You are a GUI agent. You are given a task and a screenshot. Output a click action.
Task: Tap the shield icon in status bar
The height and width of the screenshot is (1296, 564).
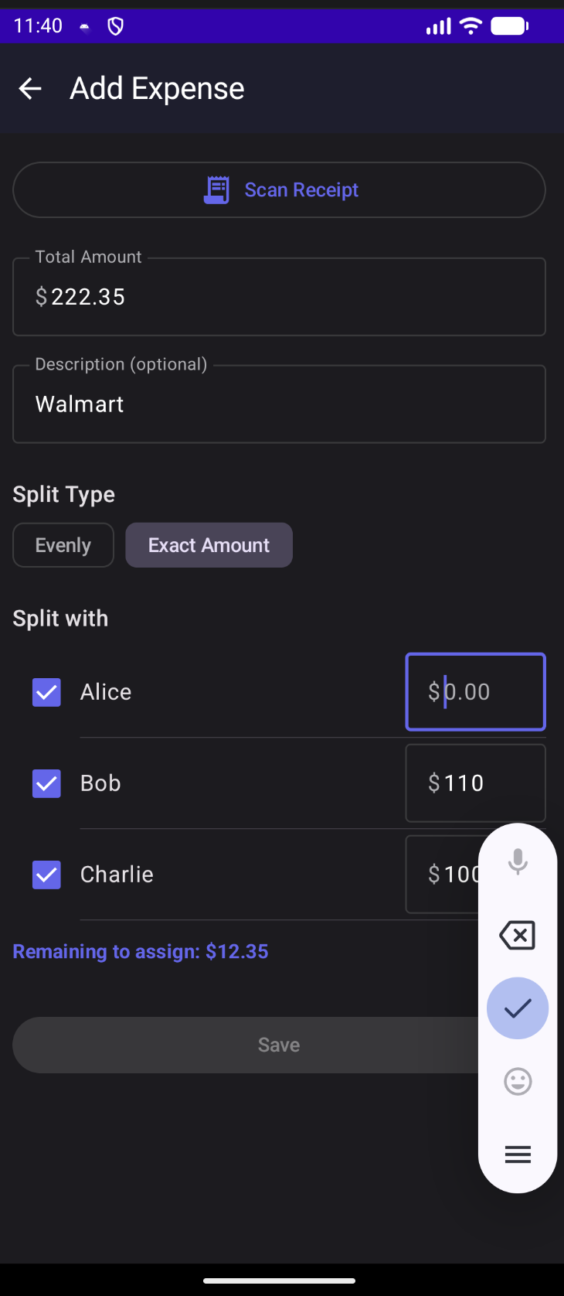(x=116, y=27)
